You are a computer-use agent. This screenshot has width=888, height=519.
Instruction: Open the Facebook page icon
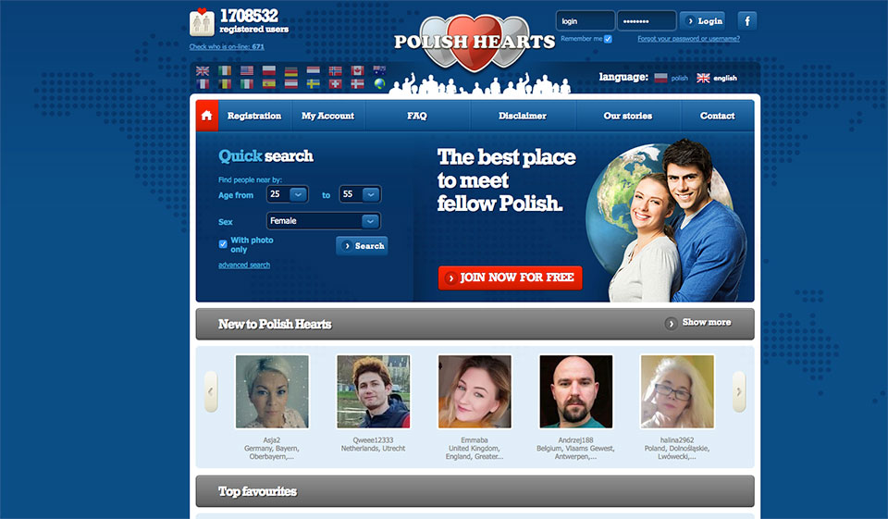(746, 20)
